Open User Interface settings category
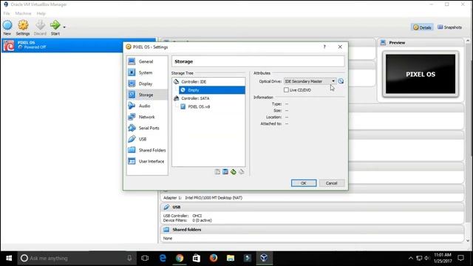The height and width of the screenshot is (266, 473). tap(147, 161)
